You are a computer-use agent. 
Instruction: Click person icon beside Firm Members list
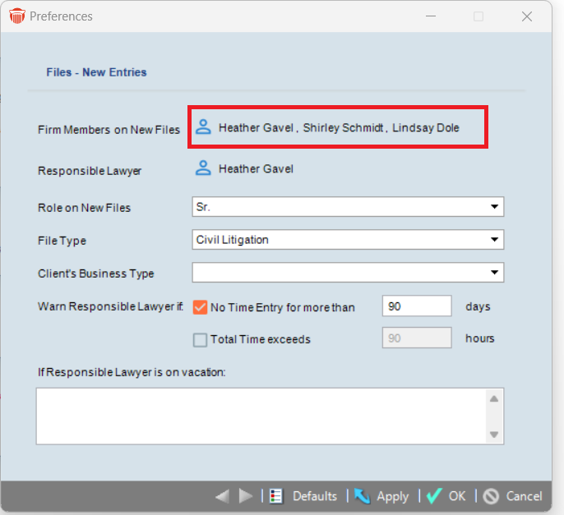pos(203,126)
